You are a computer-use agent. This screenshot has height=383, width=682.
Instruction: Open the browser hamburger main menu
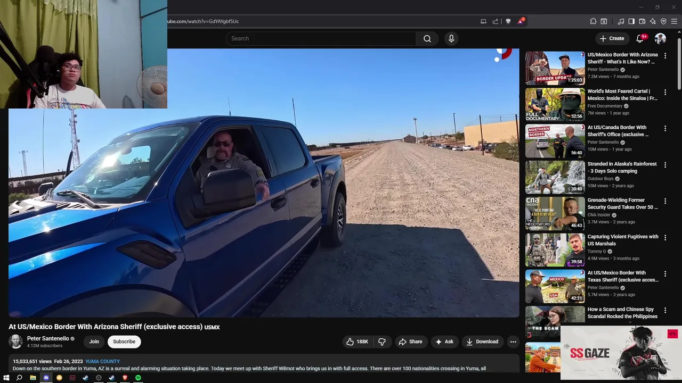[x=674, y=21]
